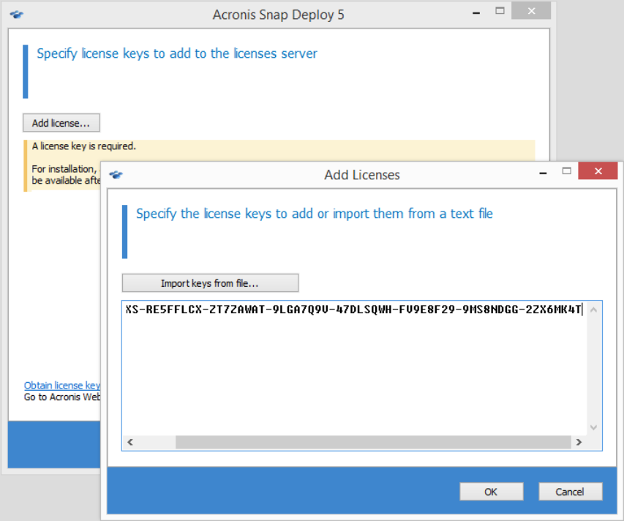
Task: Minimize the Acronis Snap Deploy 5 window
Action: click(x=476, y=12)
